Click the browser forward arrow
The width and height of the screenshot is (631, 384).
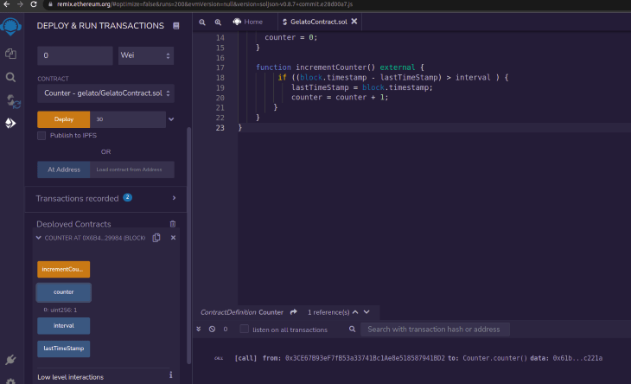click(20, 4)
